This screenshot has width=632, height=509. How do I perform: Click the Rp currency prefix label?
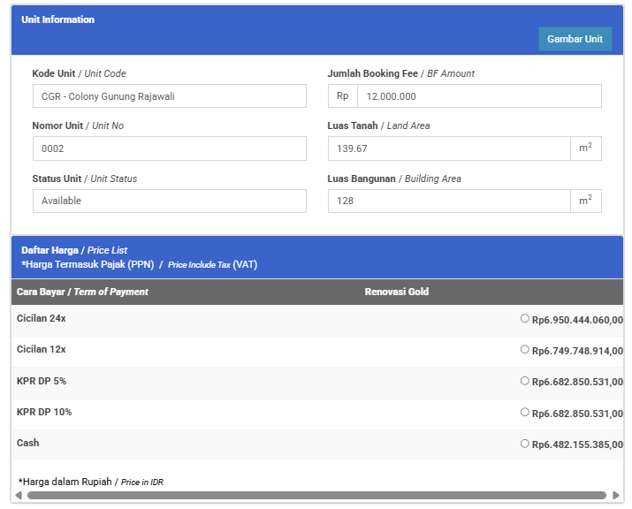(x=342, y=96)
